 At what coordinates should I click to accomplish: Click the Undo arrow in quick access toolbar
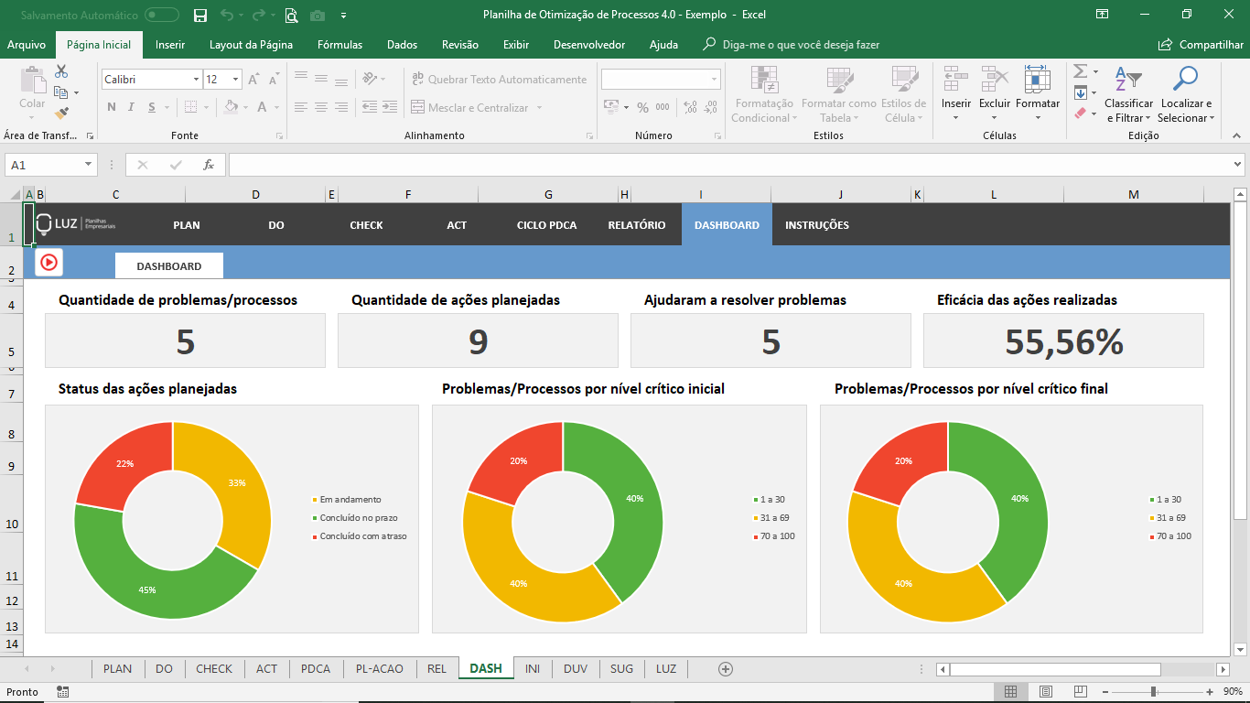click(226, 15)
